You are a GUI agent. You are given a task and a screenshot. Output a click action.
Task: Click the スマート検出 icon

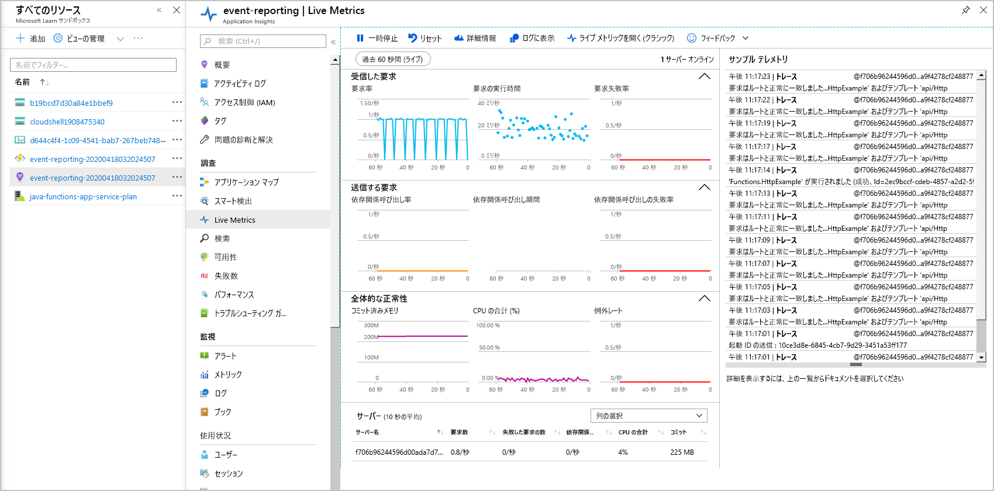pos(204,201)
